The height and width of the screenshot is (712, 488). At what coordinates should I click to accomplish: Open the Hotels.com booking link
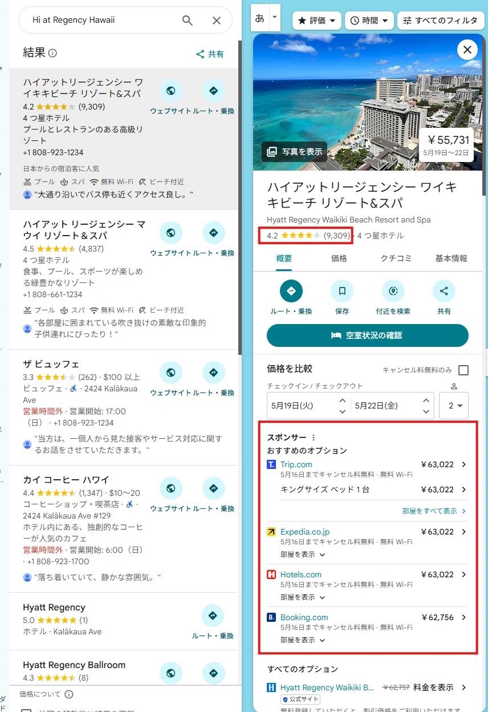tap(301, 575)
